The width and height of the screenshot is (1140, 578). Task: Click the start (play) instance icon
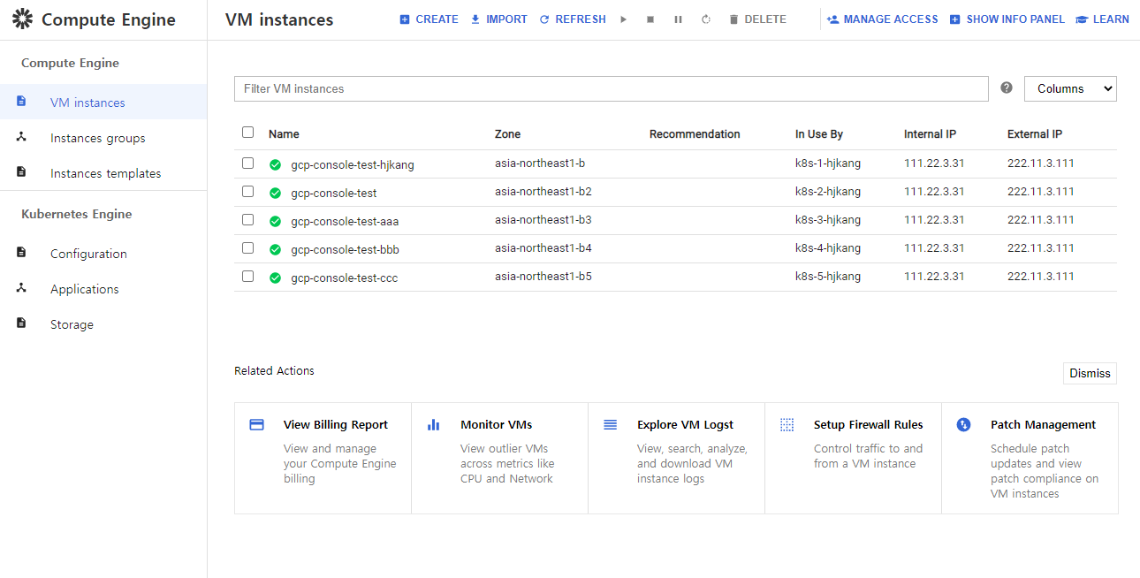click(x=623, y=19)
